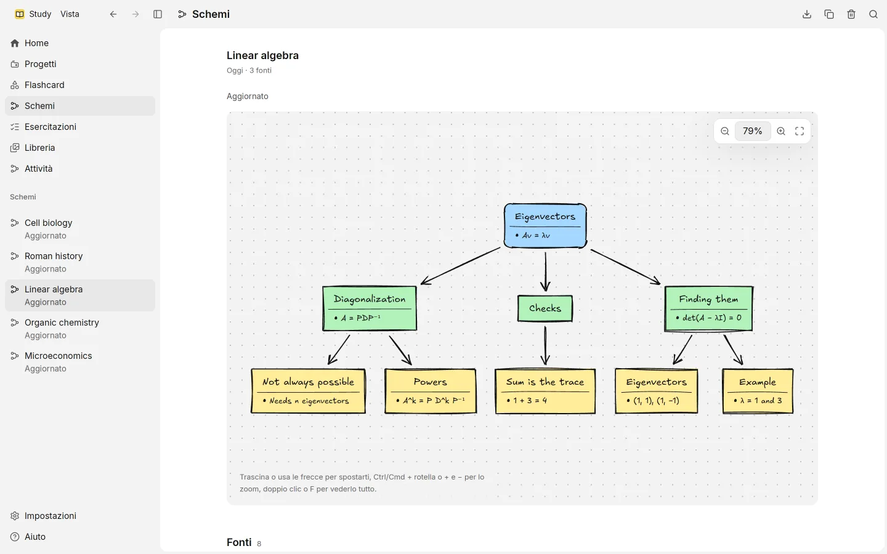Select the yellow Eigenvectors node
The image size is (887, 554).
[x=657, y=391]
